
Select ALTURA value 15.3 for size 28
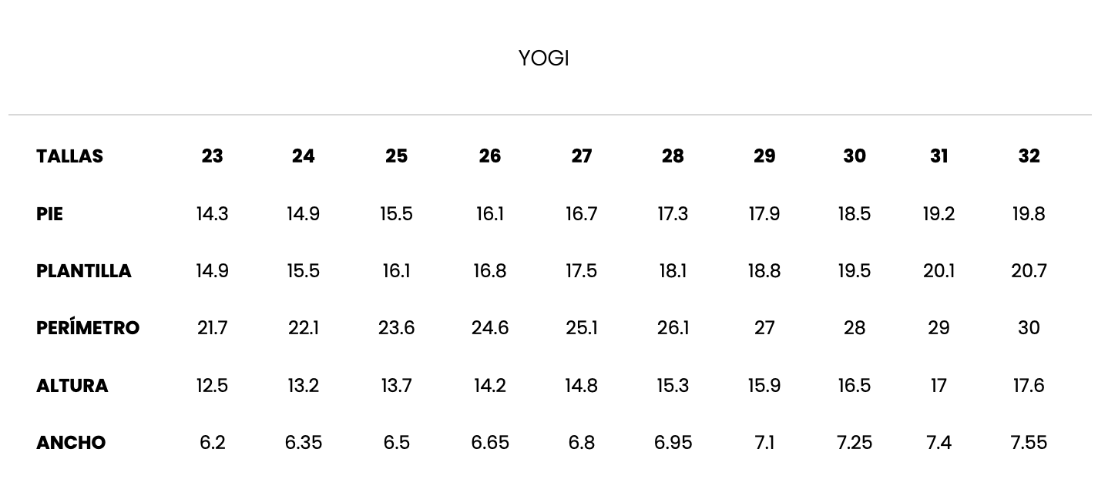(673, 386)
